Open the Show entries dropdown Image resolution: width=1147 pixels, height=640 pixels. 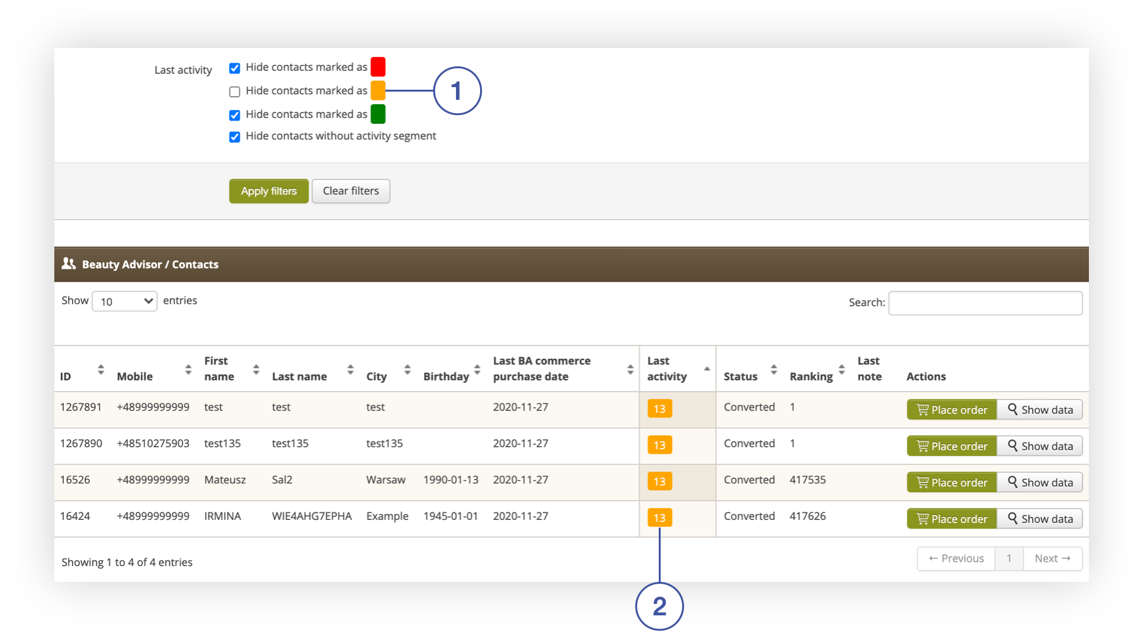[x=124, y=301]
